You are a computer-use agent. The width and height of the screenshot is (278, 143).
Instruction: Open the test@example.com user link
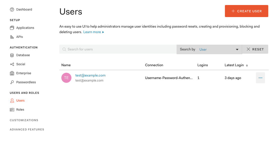click(90, 75)
